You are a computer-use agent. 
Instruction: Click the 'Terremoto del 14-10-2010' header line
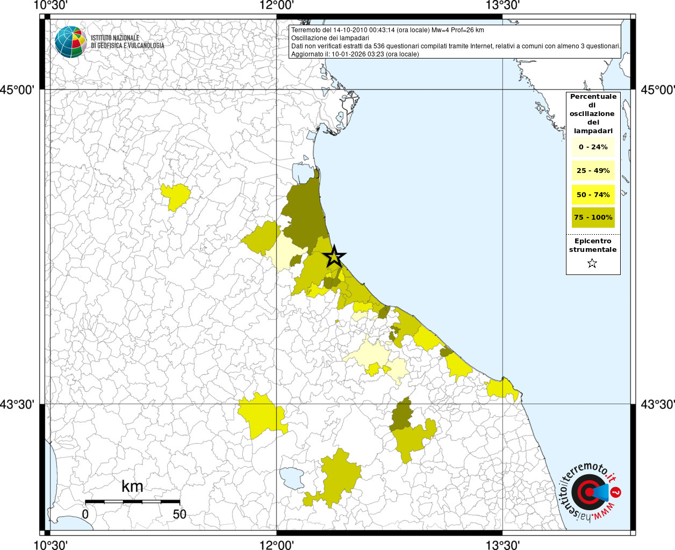387,30
